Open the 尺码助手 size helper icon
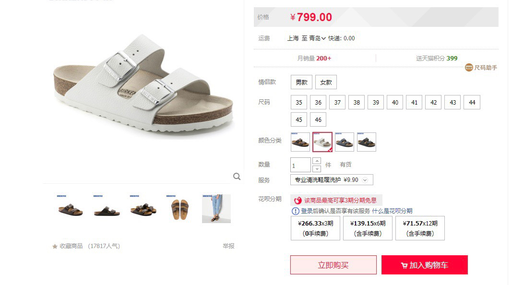The width and height of the screenshot is (512, 285). point(468,68)
